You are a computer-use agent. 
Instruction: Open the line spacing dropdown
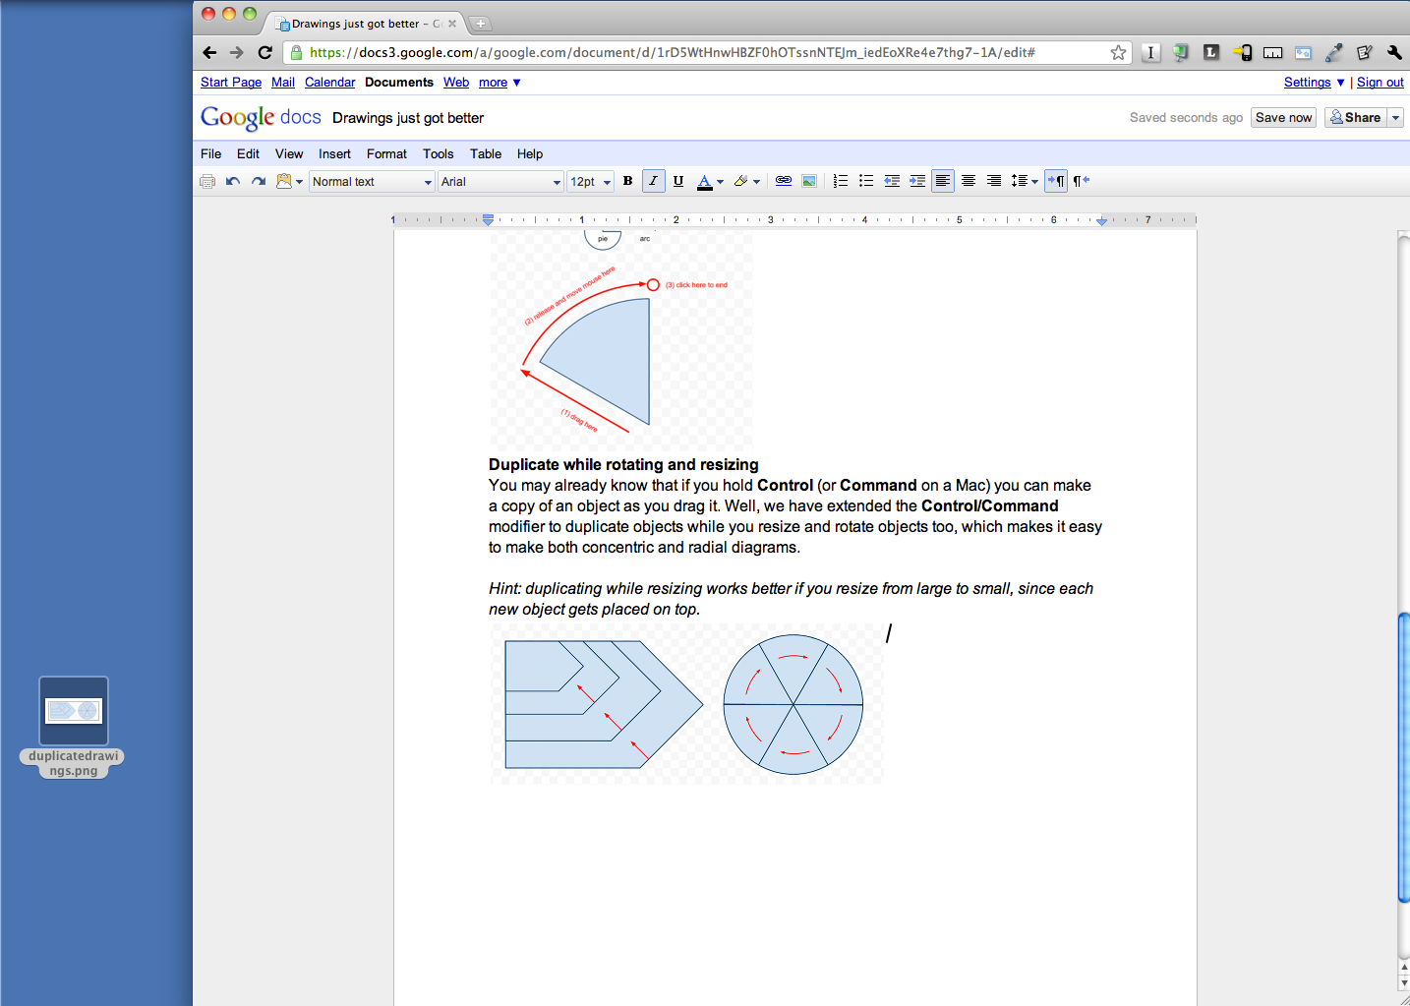pos(1025,181)
